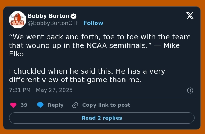Screen dimensions: 205x134
Task: Open the info circle icon
Action: coord(190,90)
